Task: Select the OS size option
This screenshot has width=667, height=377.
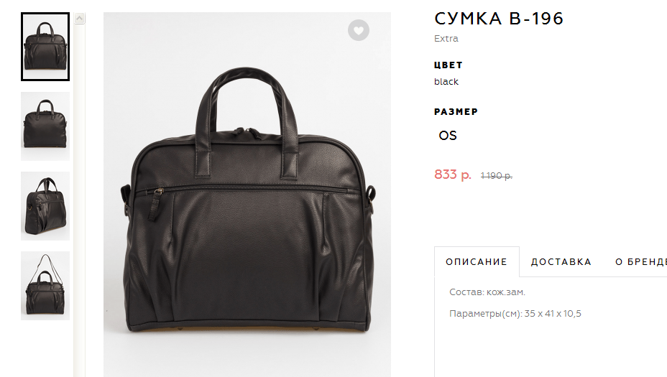Action: pyautogui.click(x=448, y=136)
